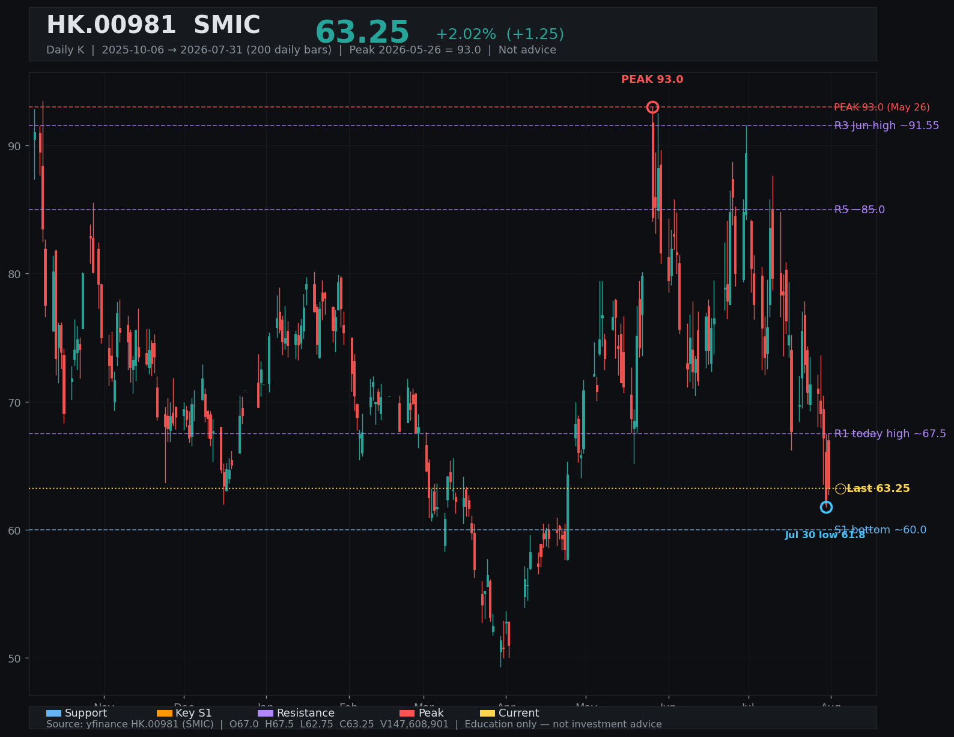Click the blue Jul 30 low circle marker
The image size is (954, 737).
[x=826, y=508]
